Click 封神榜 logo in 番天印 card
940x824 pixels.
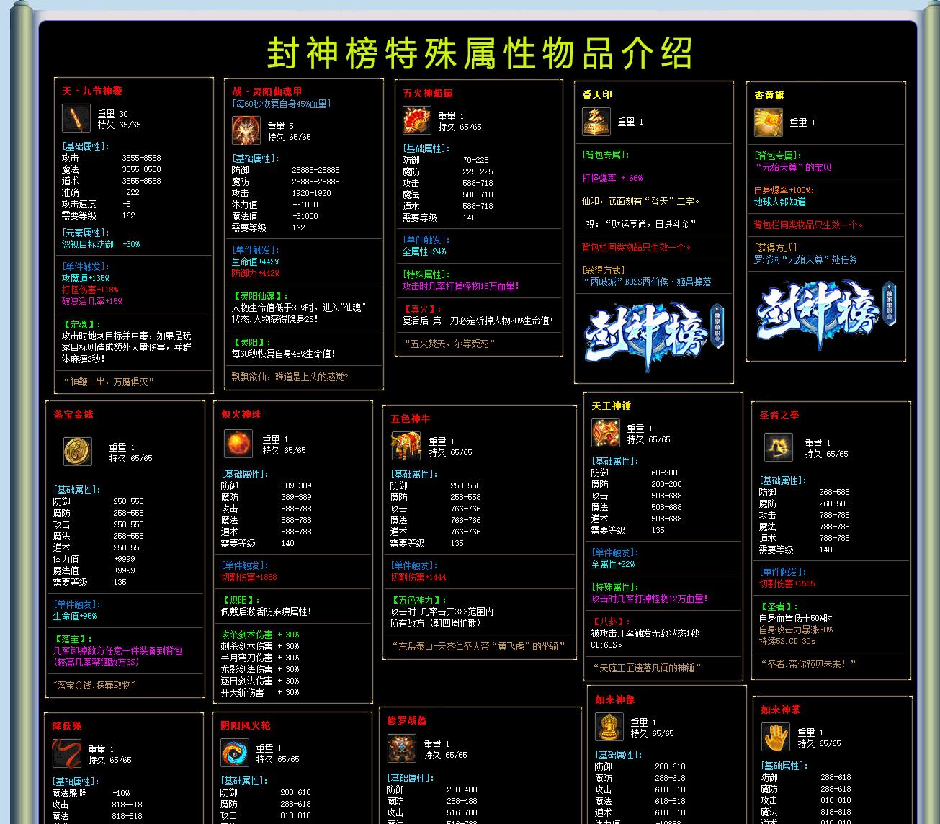point(653,336)
